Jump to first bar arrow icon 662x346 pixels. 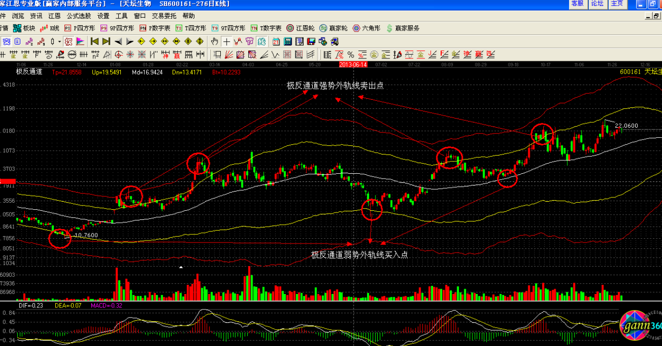95,41
